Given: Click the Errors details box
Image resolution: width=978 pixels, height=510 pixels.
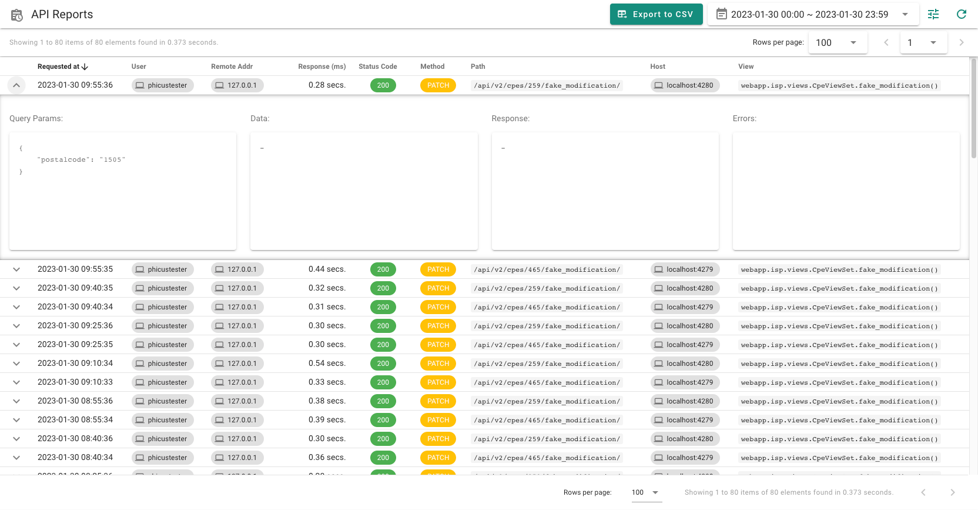Looking at the screenshot, I should click(x=846, y=191).
